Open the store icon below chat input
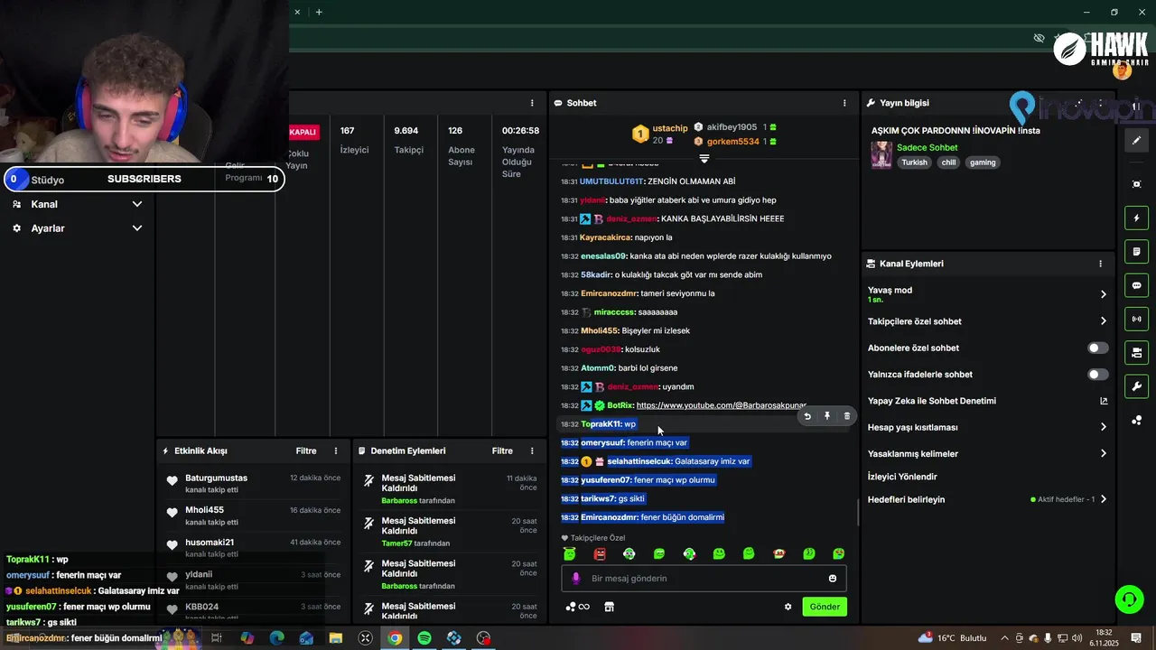 (x=610, y=607)
